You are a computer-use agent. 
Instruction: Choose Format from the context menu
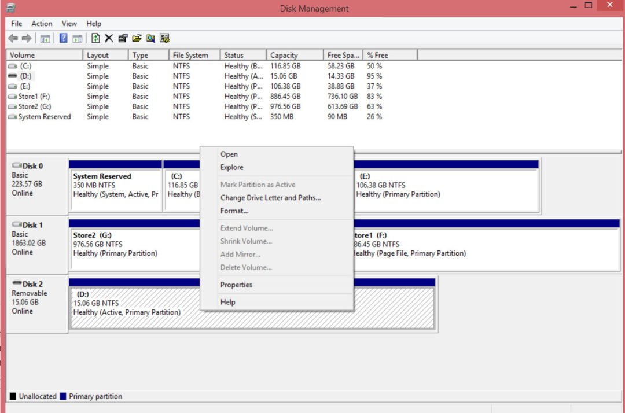(234, 211)
